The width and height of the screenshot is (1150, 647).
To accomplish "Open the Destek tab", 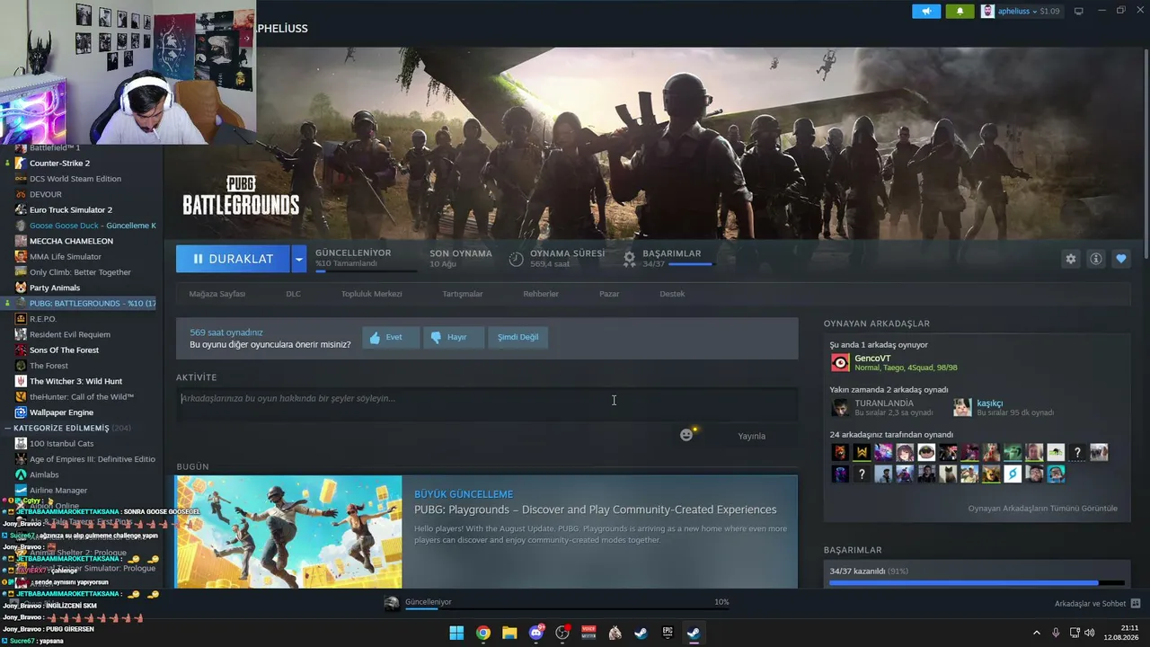I will (672, 294).
